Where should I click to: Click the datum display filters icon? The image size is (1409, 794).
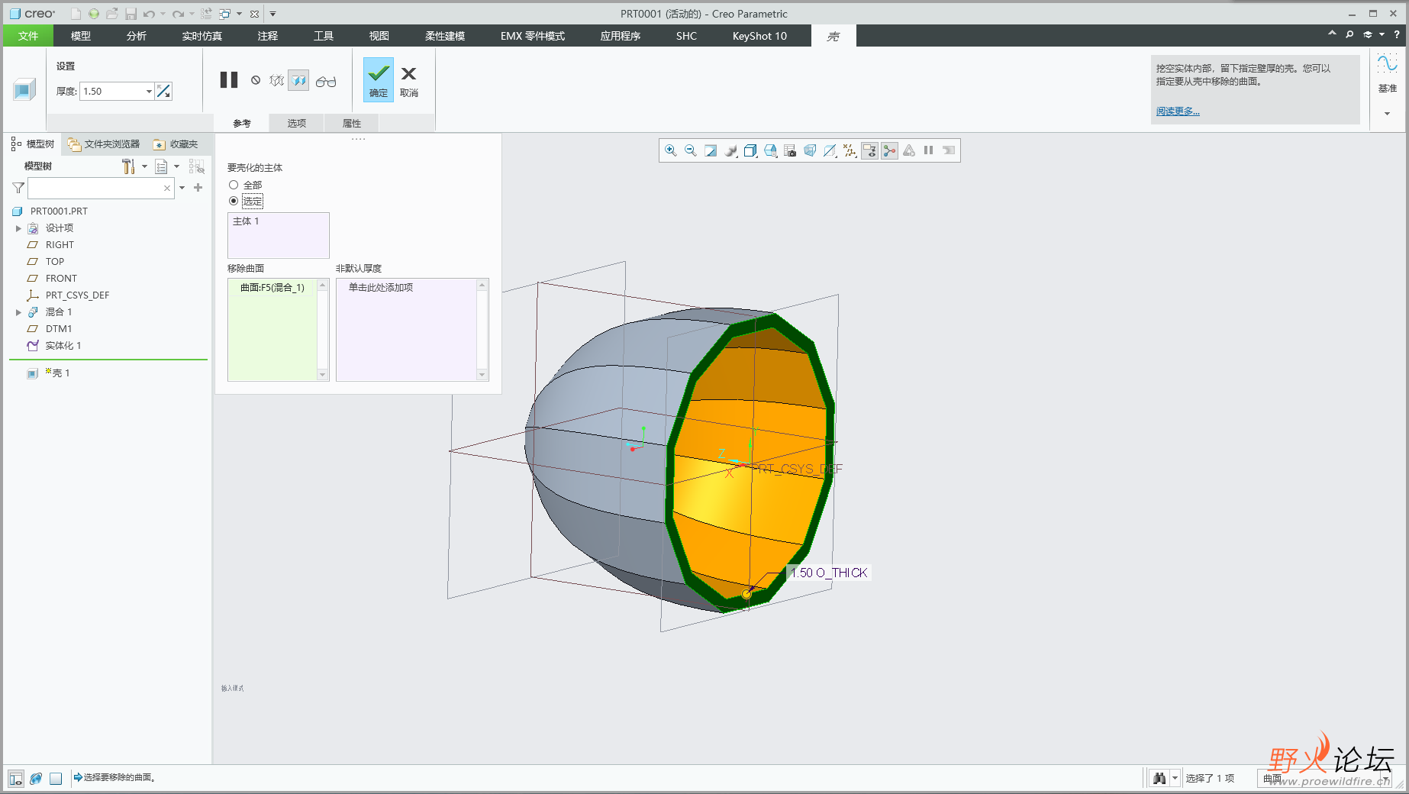[850, 150]
